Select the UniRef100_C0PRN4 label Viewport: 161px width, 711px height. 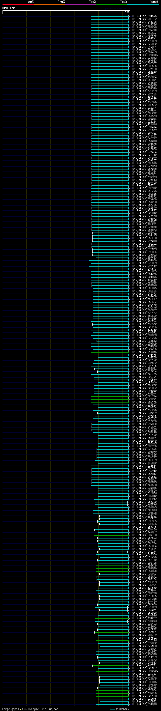pos(144,111)
